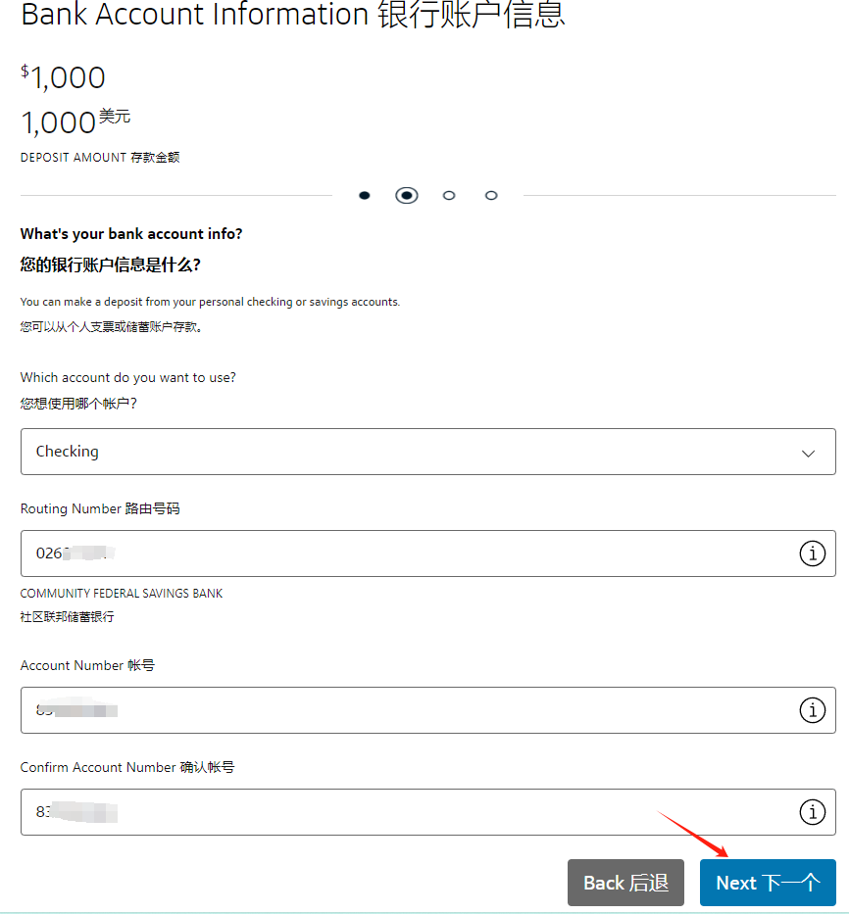Jump to the third step dot
Screen dimensions: 849x914
coord(449,195)
